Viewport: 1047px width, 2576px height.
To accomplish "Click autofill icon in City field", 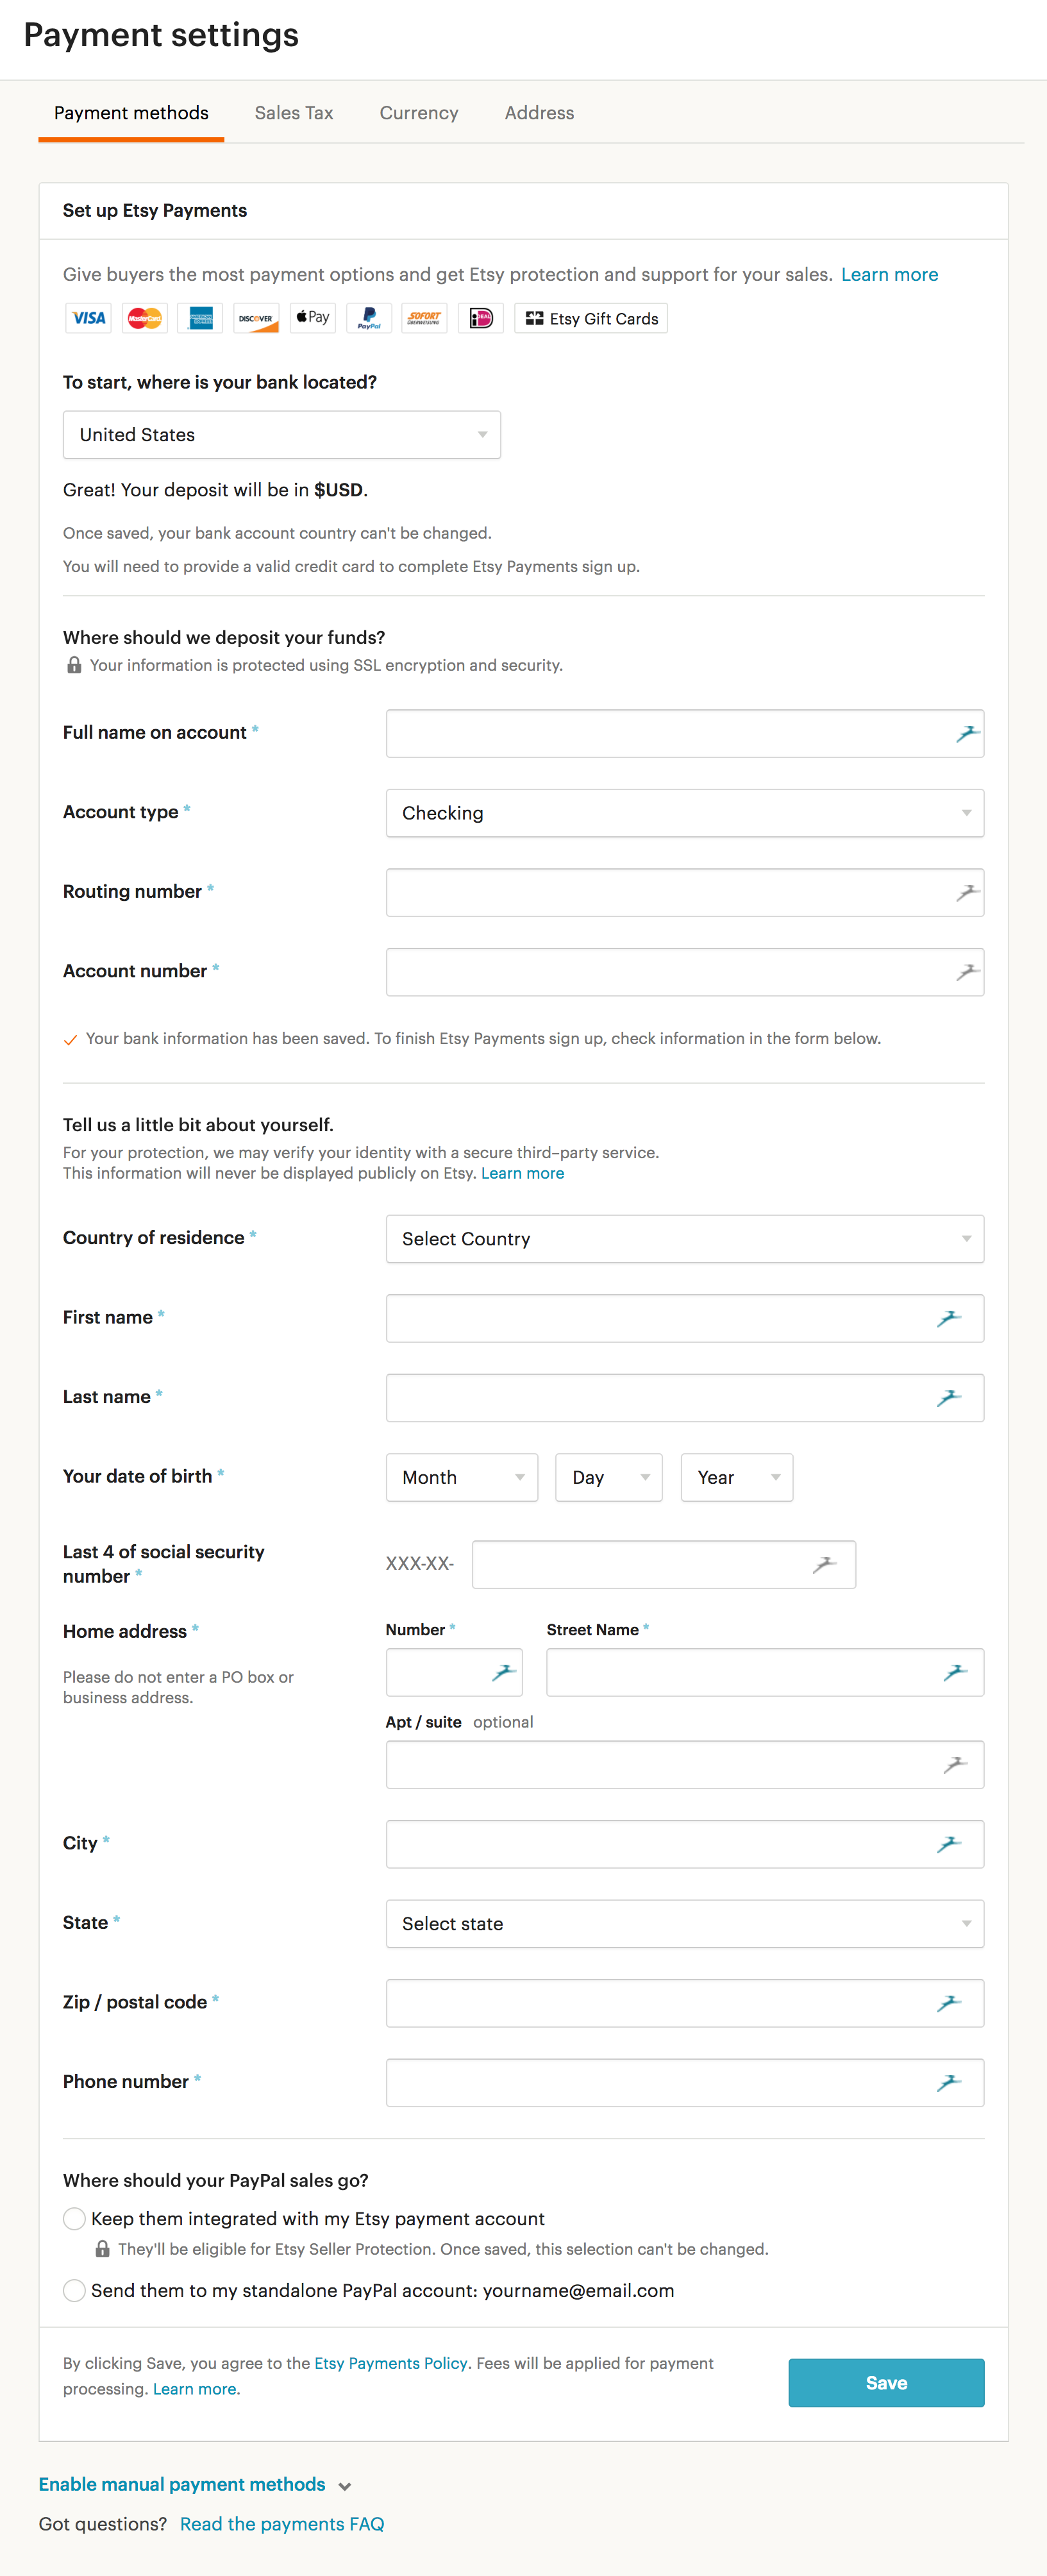I will click(x=948, y=1844).
